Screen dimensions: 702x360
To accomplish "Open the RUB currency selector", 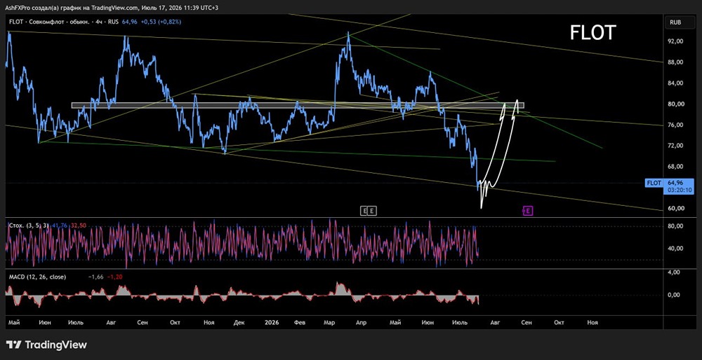I will click(x=675, y=22).
